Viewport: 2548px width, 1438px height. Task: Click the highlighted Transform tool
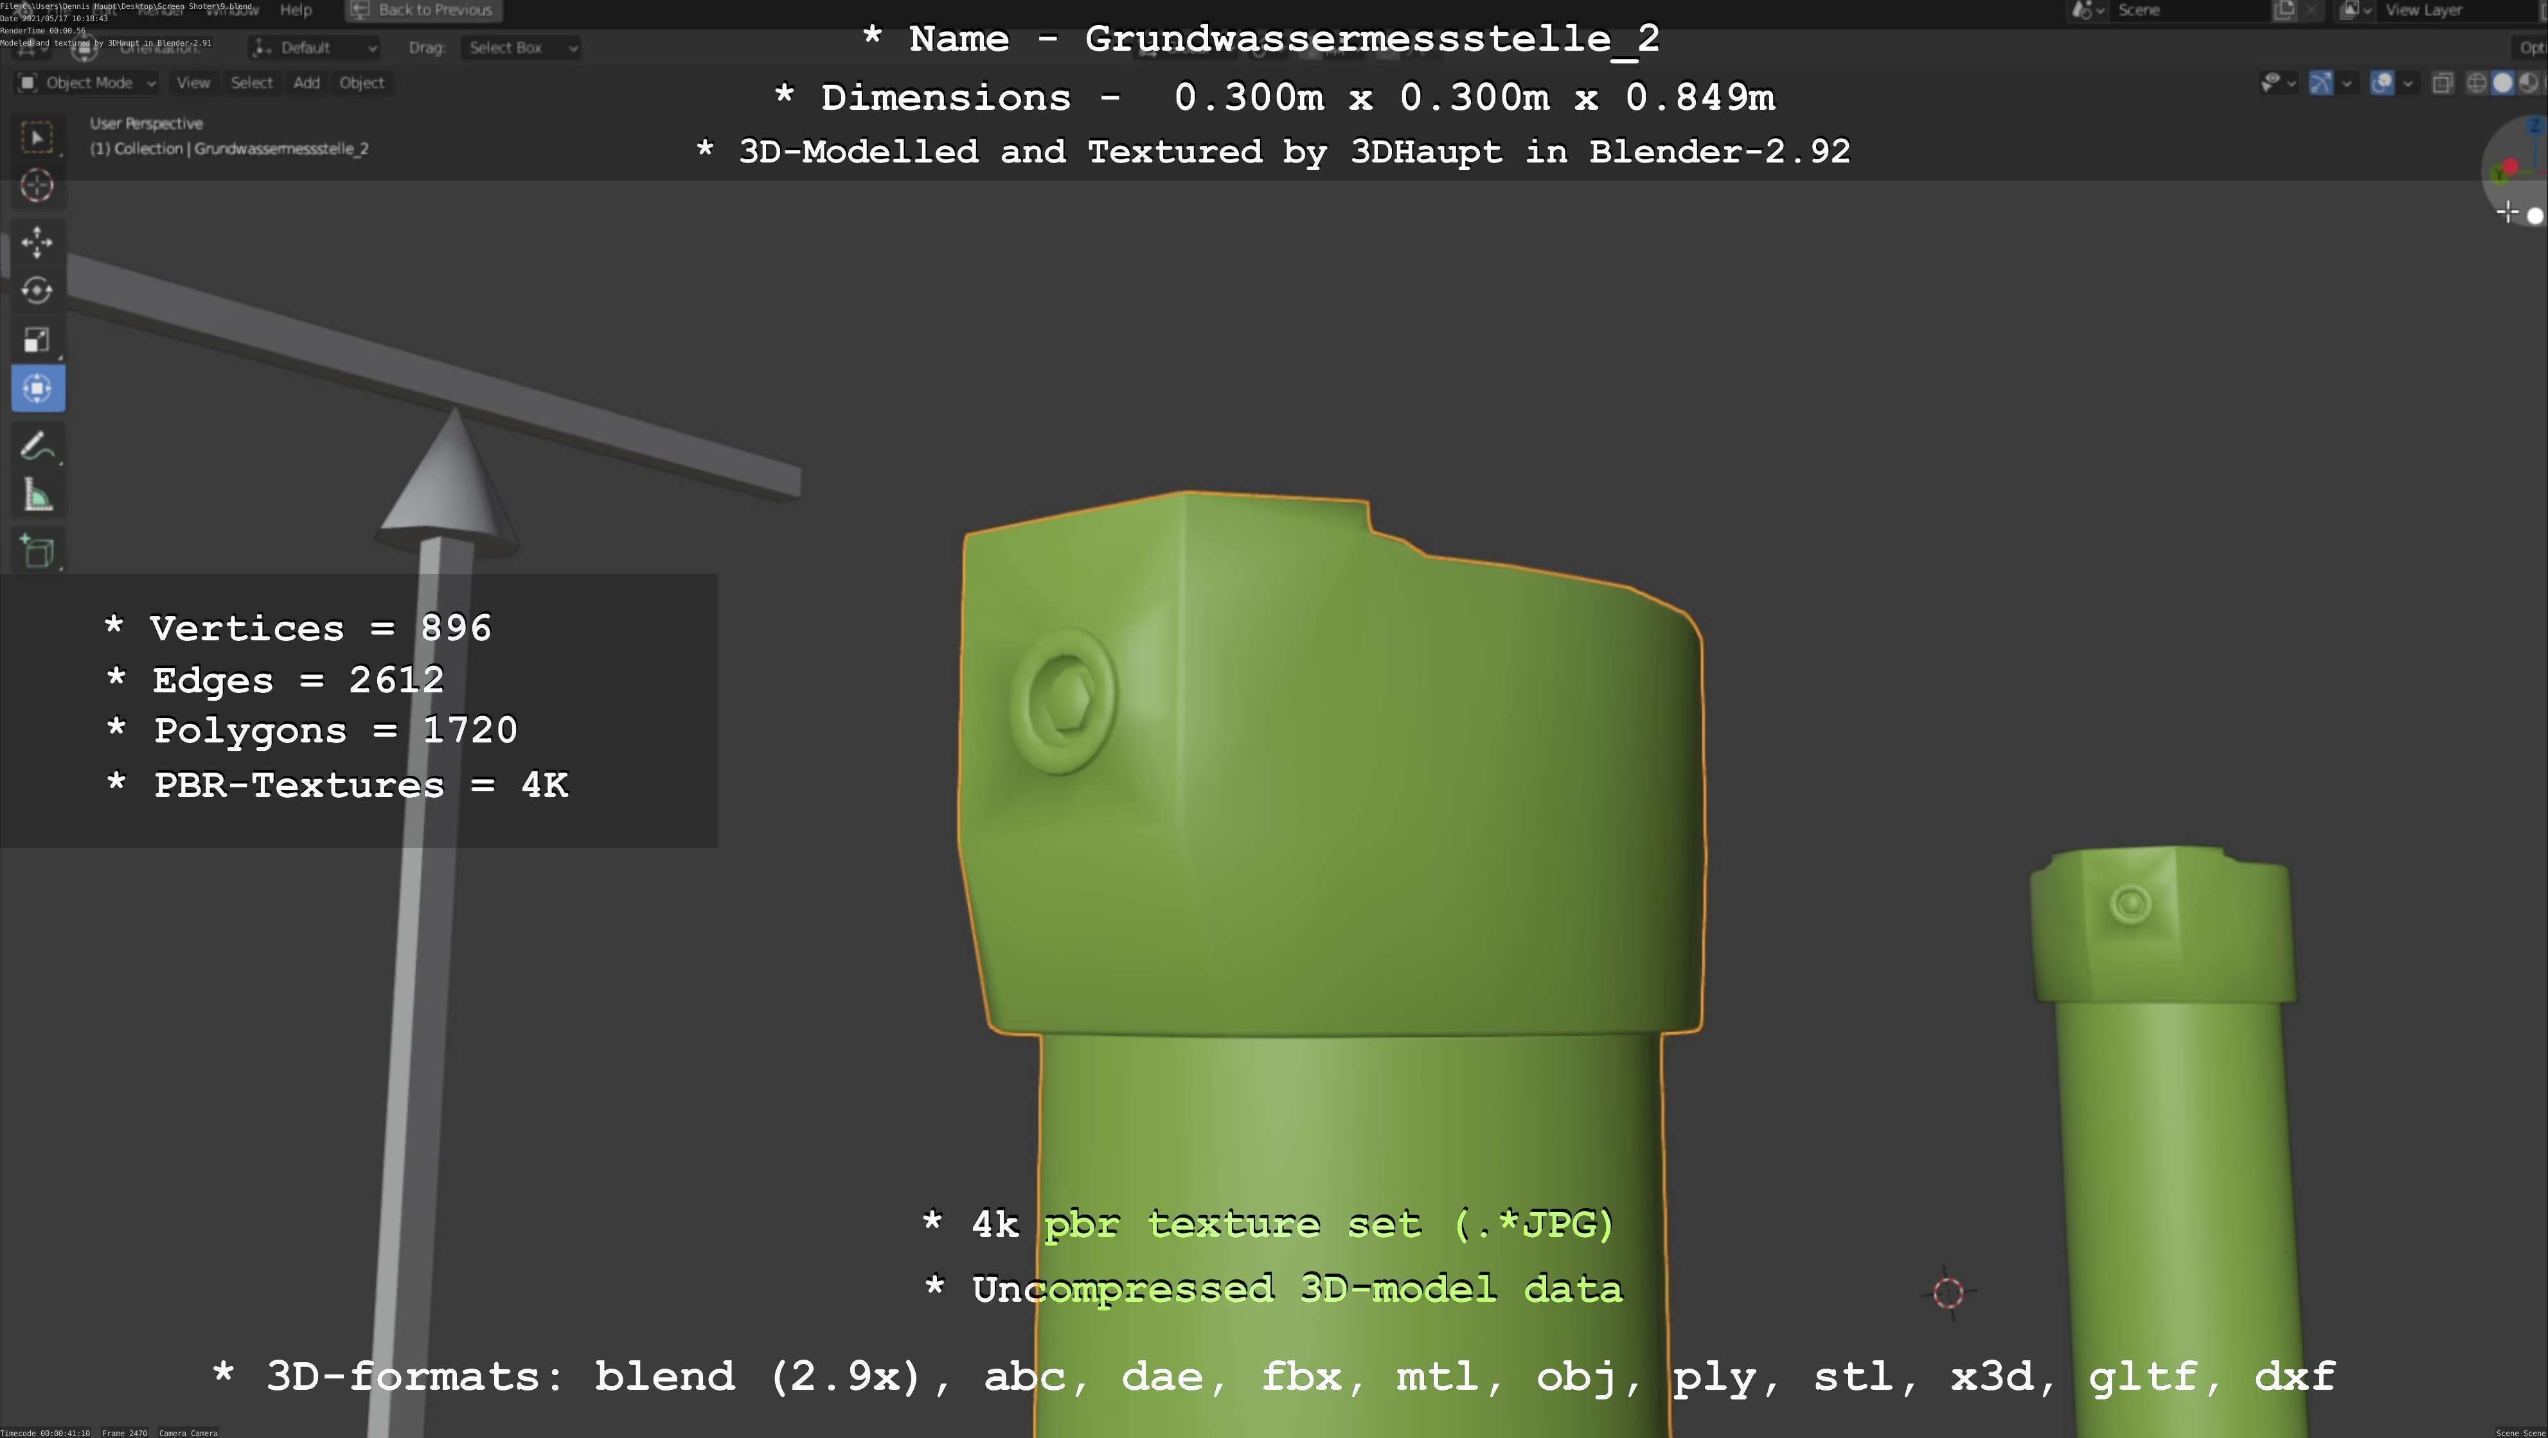point(37,389)
